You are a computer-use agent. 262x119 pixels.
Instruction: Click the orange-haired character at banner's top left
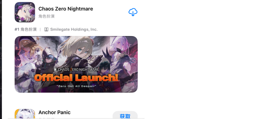(28, 47)
